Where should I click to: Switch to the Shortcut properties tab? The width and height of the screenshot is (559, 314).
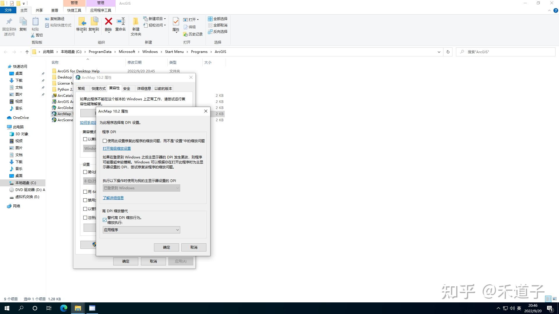point(99,88)
